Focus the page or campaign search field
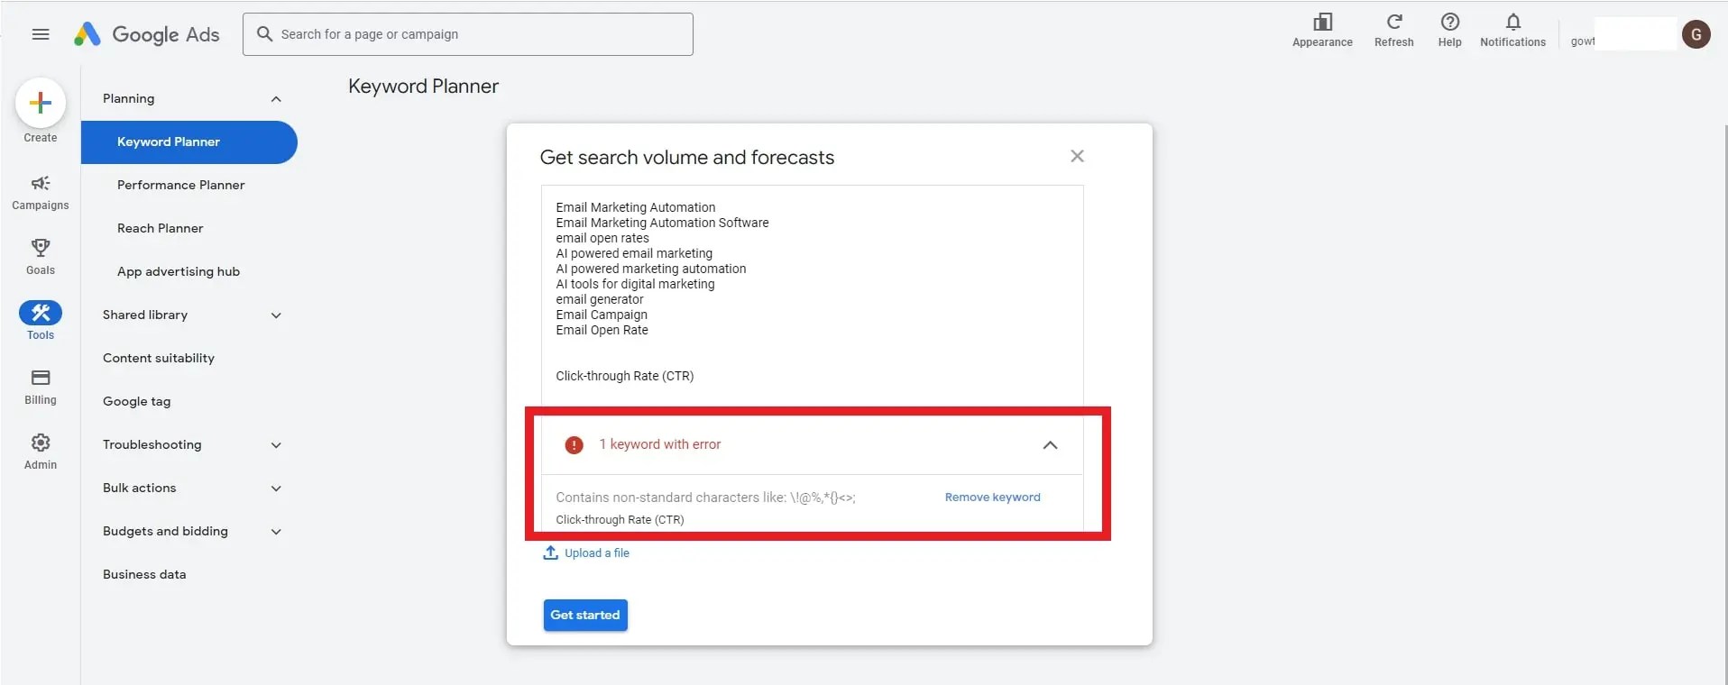 tap(468, 34)
